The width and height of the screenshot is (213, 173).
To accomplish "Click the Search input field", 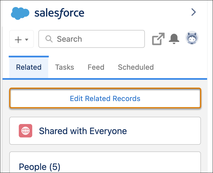I will pyautogui.click(x=92, y=39).
